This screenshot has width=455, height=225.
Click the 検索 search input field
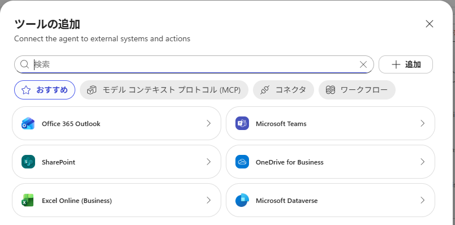point(194,64)
